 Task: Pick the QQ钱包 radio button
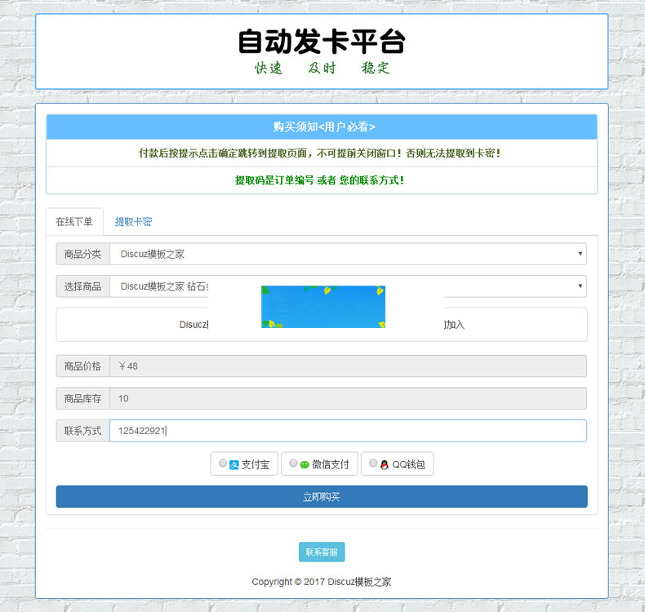click(x=373, y=464)
